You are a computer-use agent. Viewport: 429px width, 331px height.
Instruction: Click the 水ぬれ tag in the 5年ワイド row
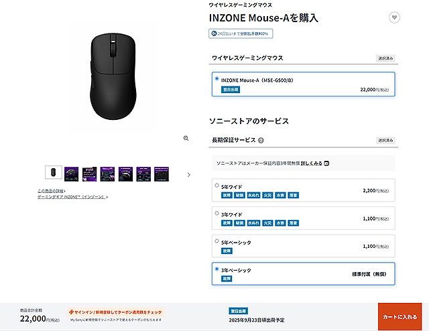click(x=253, y=196)
